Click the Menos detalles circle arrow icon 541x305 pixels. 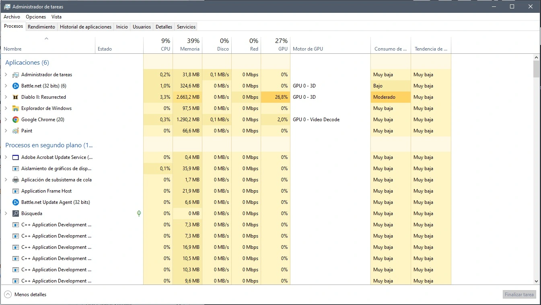[8, 295]
